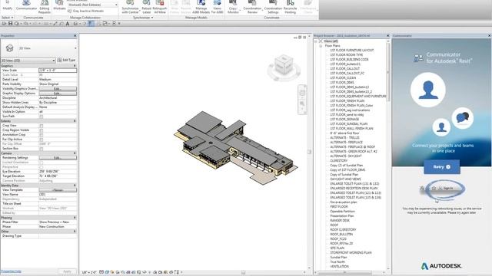Open the ROOF CLERESTORY floor plan
The width and height of the screenshot is (492, 276).
[x=343, y=230]
